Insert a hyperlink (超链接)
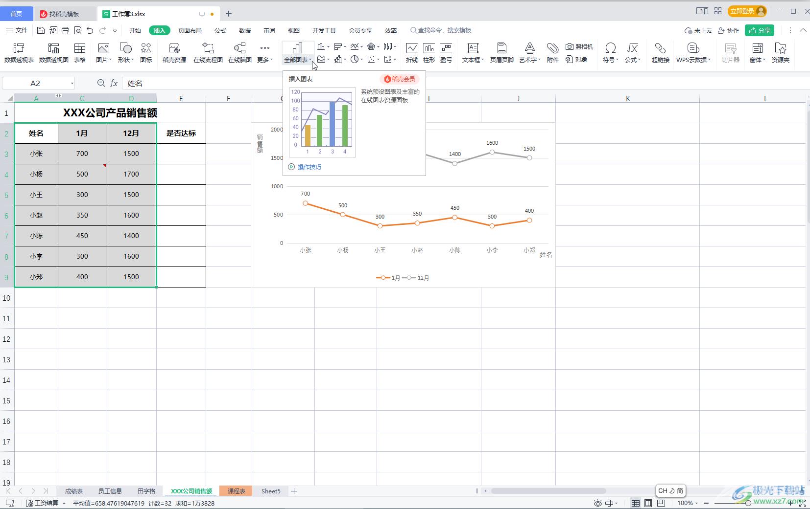Viewport: 810px width, 509px height. coord(661,53)
